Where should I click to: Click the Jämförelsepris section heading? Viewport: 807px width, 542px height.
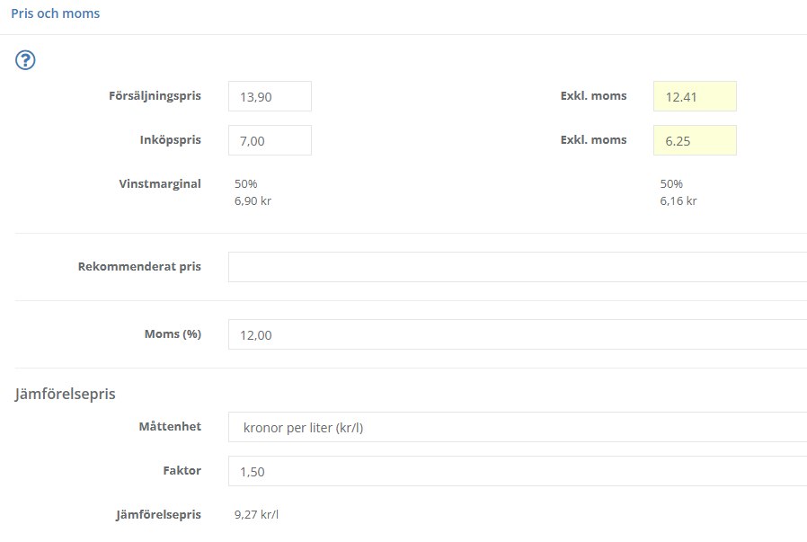point(65,394)
